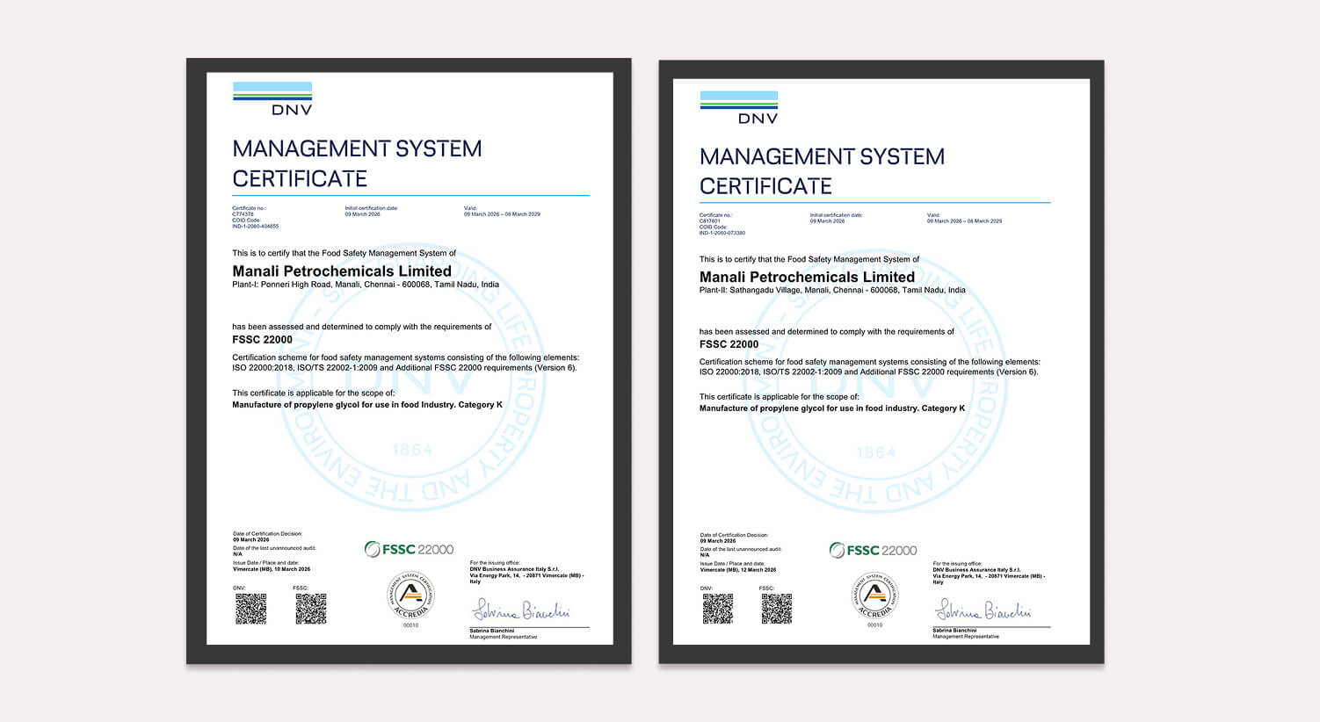Click FSSC 22000 logo on Plant-I certificate
Viewport: 1320px width, 722px height.
(x=410, y=549)
